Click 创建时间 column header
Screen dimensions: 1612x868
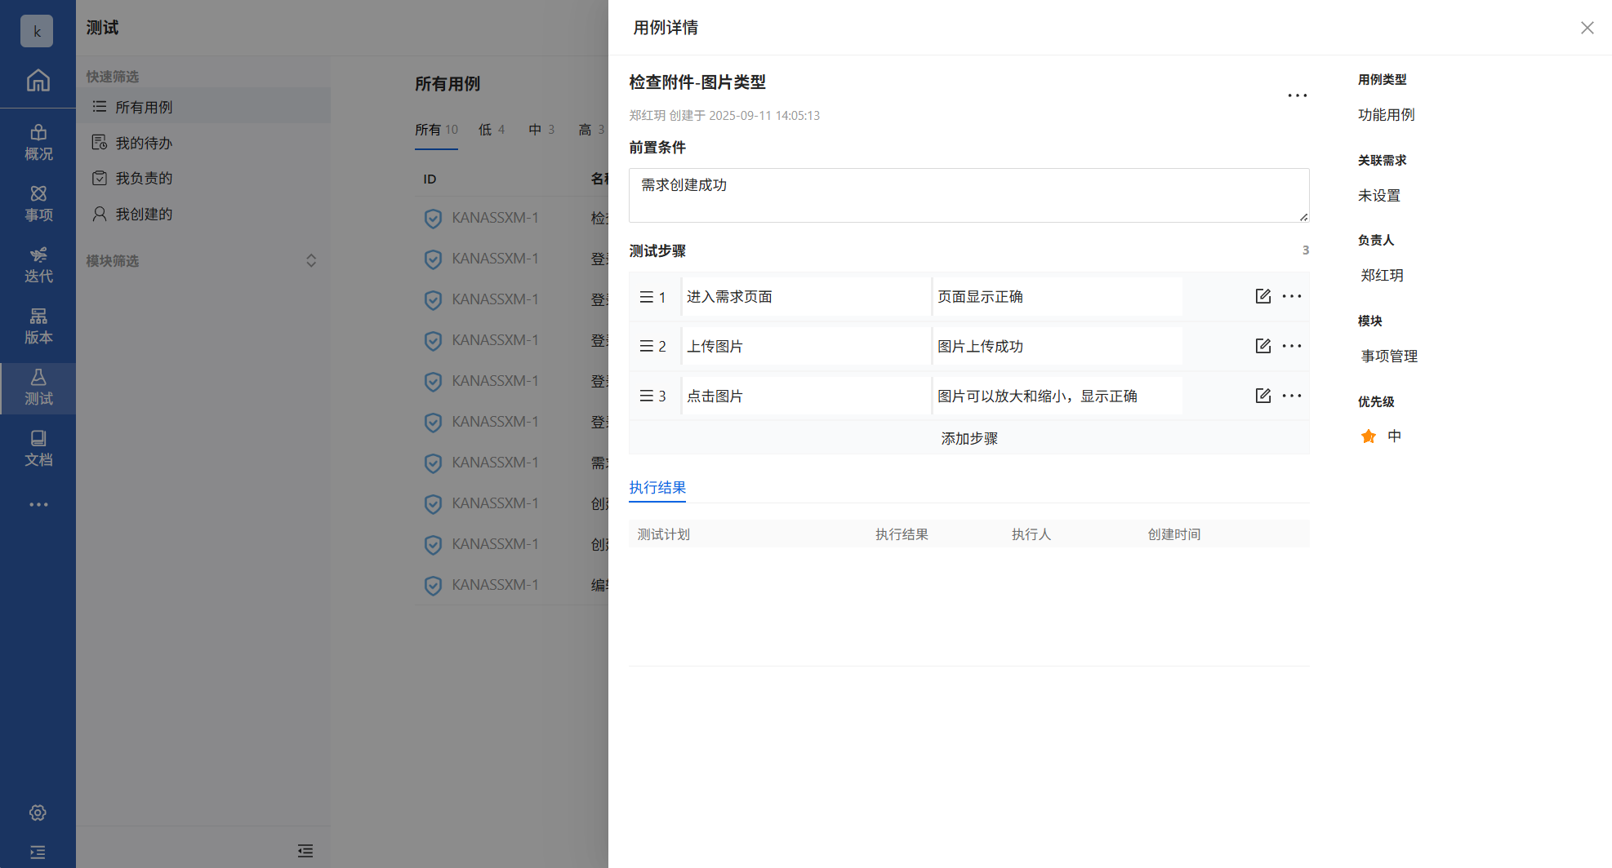(1173, 534)
